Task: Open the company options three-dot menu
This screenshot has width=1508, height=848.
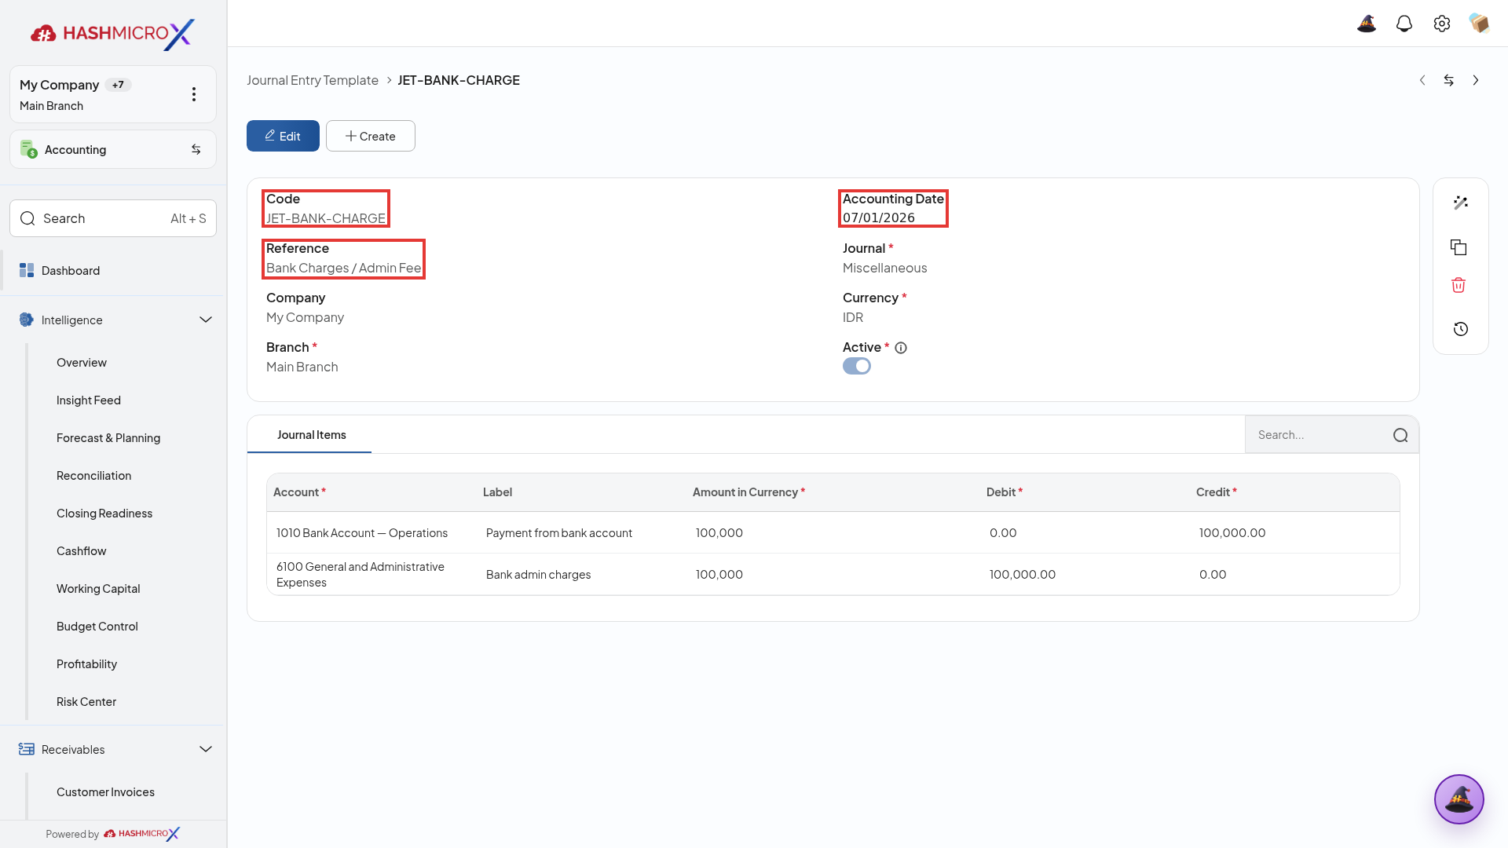Action: click(194, 94)
